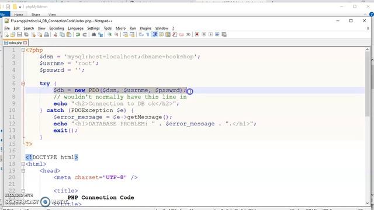Open the Macro menu

click(120, 29)
